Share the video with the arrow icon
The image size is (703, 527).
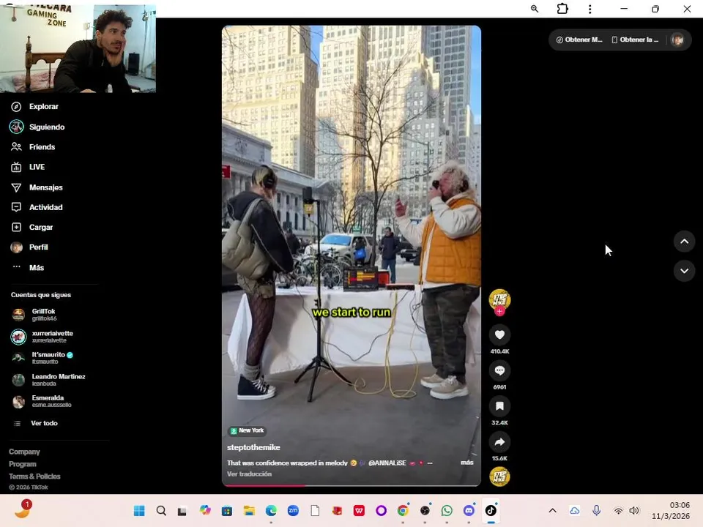(499, 442)
